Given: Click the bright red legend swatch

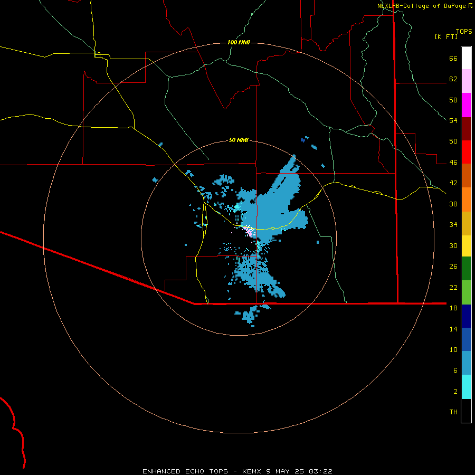Looking at the screenshot, I should (466, 152).
